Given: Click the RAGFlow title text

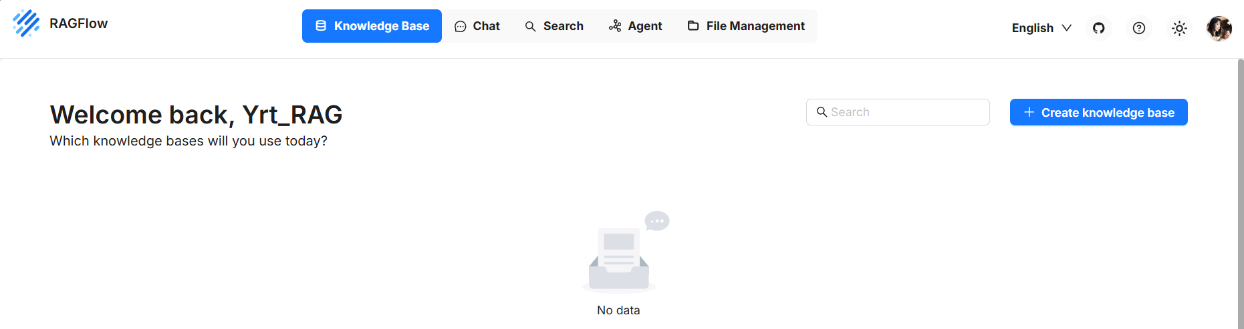Looking at the screenshot, I should coord(78,23).
